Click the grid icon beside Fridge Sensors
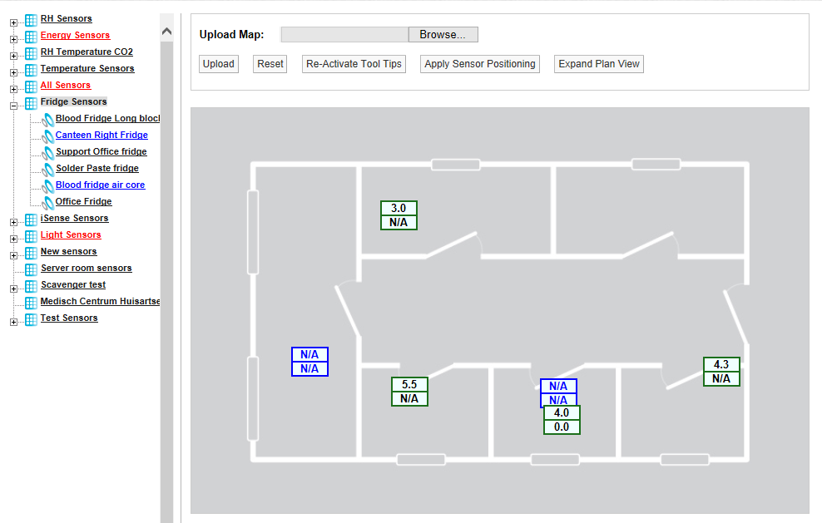The image size is (822, 523). click(31, 102)
